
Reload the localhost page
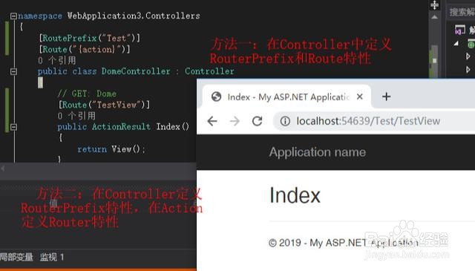tap(258, 121)
